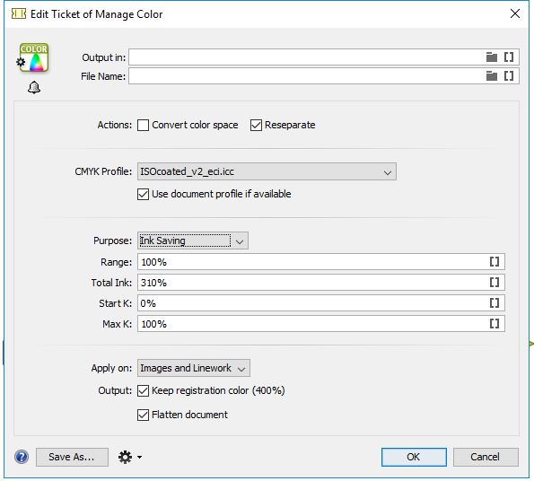Click the Save As... button
The height and width of the screenshot is (481, 534).
(x=72, y=457)
